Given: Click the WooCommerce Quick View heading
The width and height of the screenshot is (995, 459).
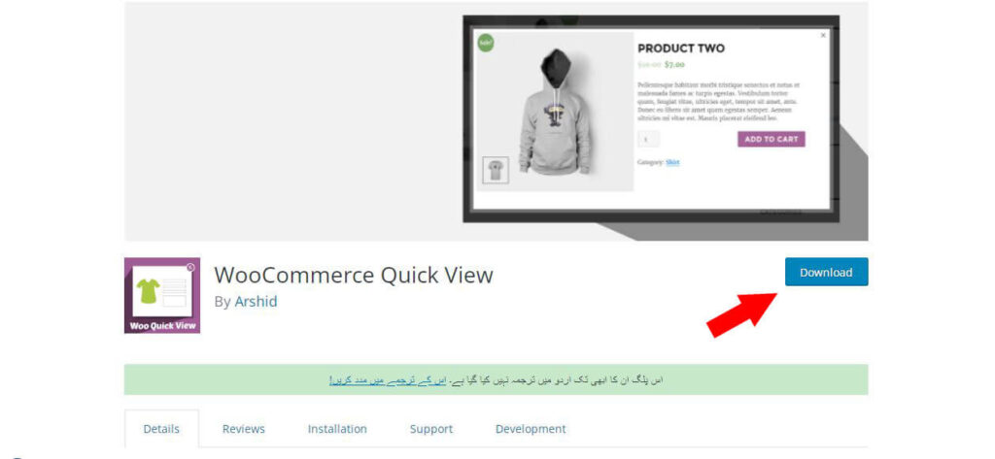Looking at the screenshot, I should tap(354, 276).
